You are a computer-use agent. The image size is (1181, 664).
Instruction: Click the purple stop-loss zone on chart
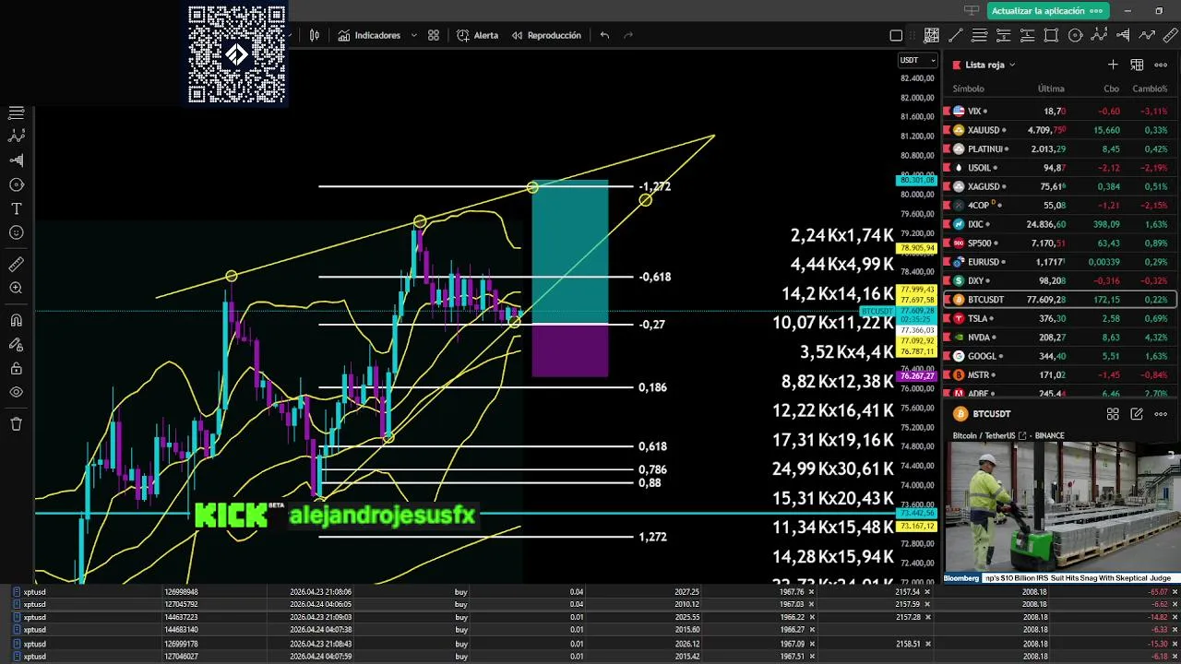coord(569,350)
